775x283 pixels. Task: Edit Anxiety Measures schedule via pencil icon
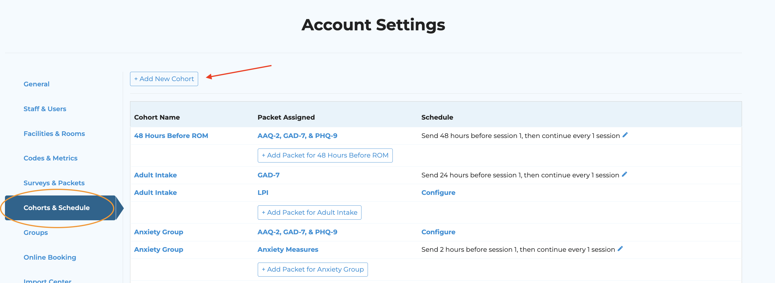(620, 249)
